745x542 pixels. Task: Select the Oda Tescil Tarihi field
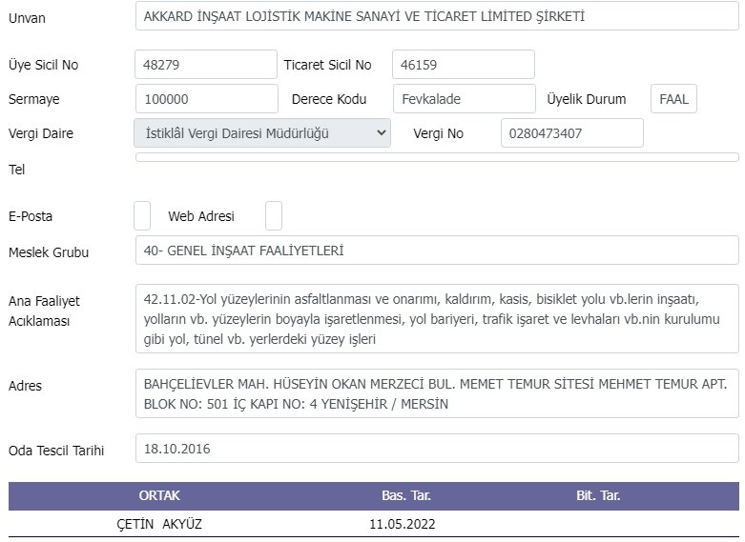pyautogui.click(x=437, y=448)
